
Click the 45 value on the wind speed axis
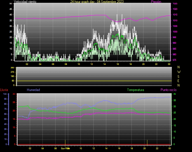tap(11, 9)
